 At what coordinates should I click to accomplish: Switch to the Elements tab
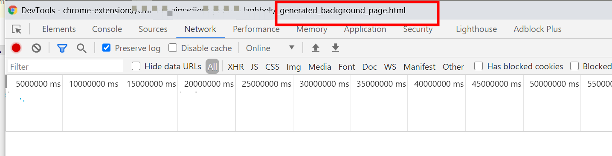pos(59,29)
